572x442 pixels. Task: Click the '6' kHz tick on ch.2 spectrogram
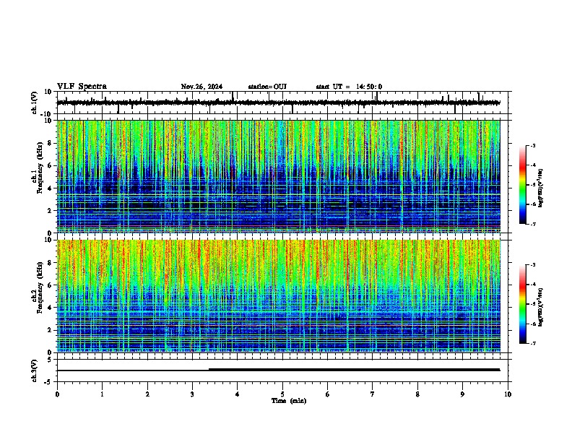click(51, 285)
